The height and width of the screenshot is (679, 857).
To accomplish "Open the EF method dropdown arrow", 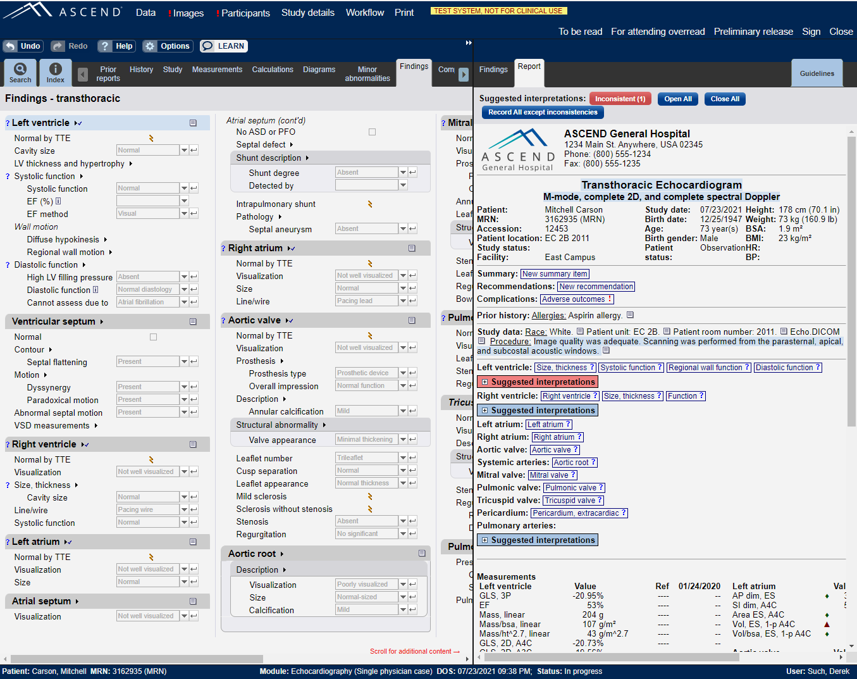I will point(184,214).
